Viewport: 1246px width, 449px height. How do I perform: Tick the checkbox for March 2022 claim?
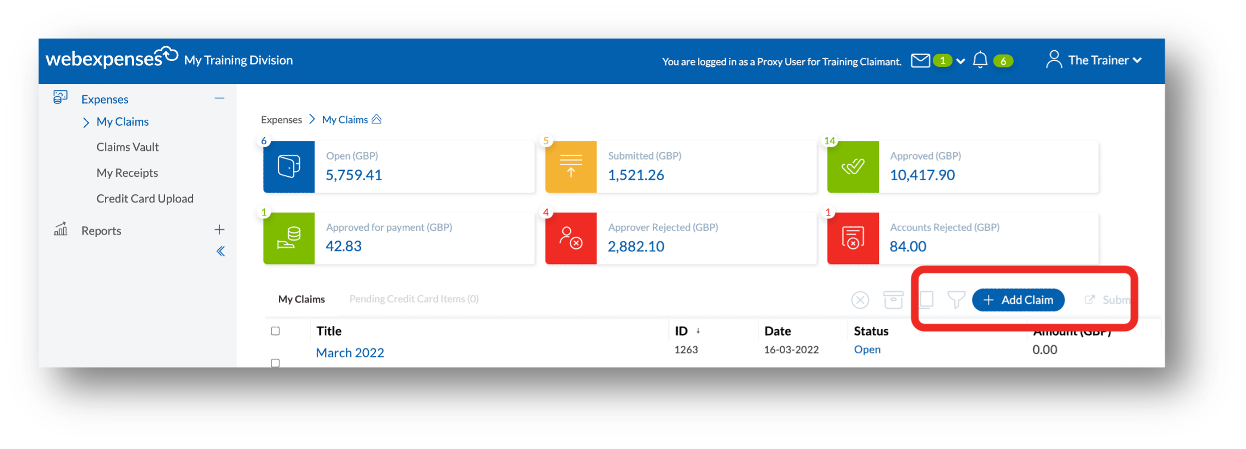(x=275, y=362)
